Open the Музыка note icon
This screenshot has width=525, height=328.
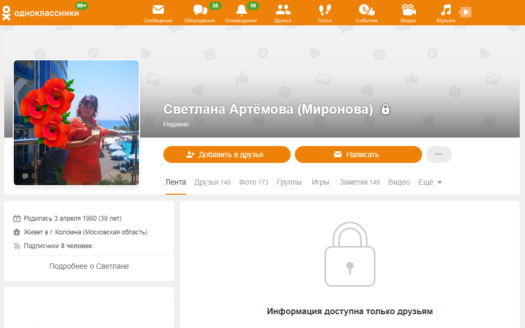(x=445, y=10)
